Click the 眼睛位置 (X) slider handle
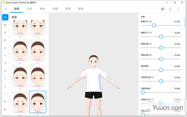The height and width of the screenshot is (117, 187). [161, 59]
